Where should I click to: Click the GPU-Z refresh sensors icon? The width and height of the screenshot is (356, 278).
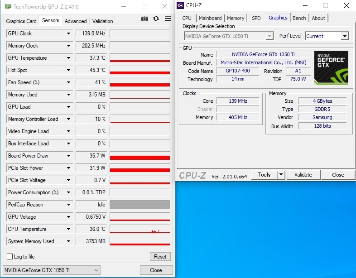tap(156, 19)
